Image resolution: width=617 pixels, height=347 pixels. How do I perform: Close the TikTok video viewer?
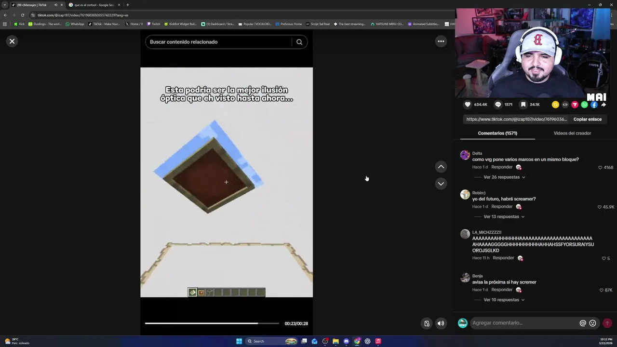12,41
